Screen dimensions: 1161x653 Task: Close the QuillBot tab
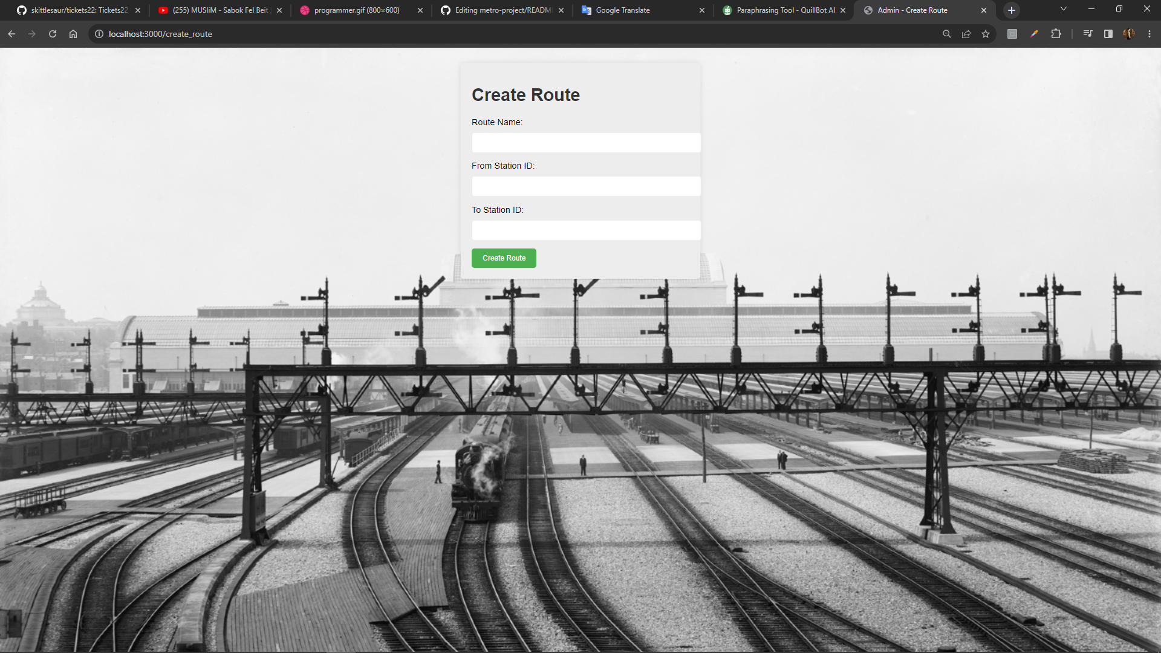[x=843, y=10]
